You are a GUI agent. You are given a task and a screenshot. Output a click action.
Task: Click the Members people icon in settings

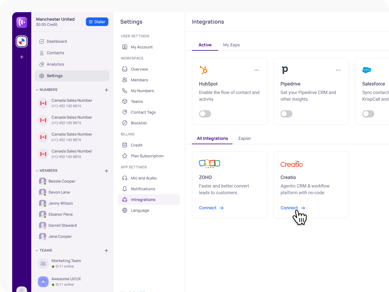125,80
